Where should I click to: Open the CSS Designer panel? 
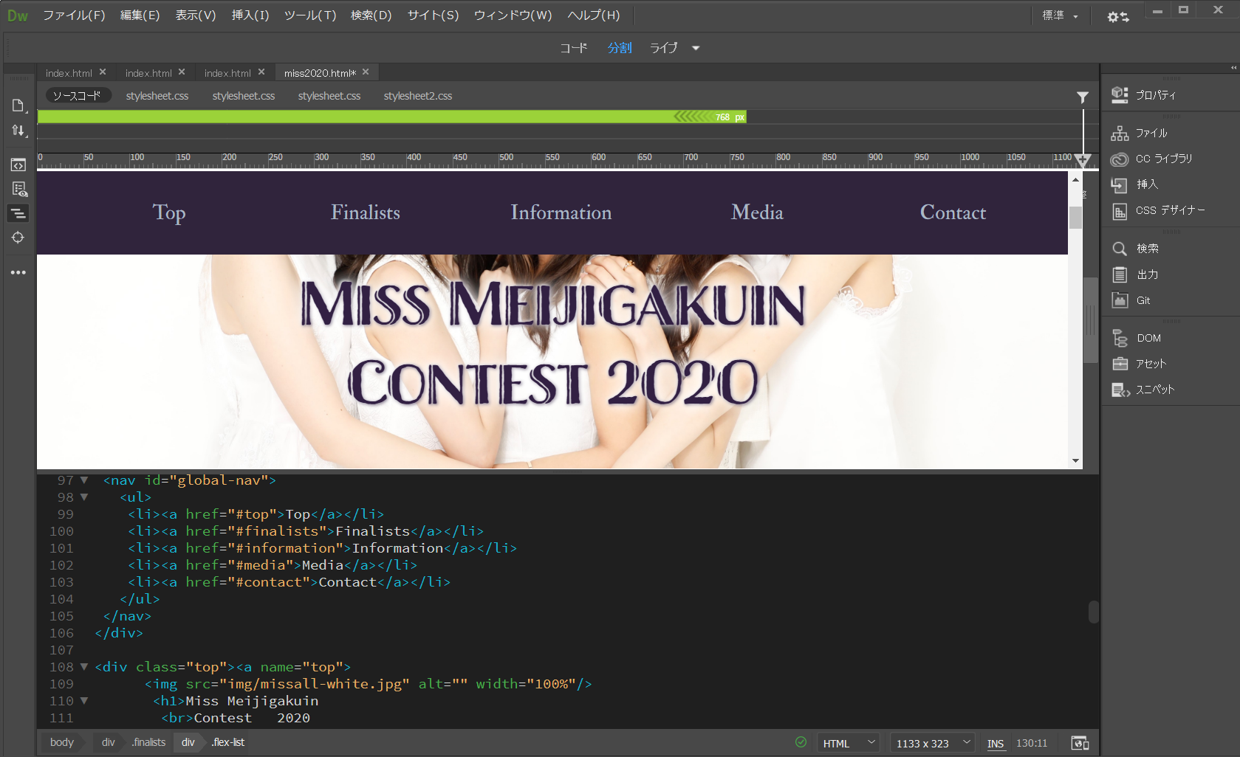click(x=1169, y=211)
